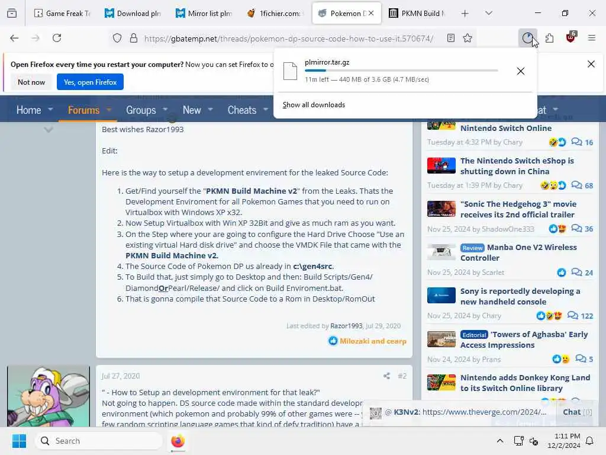Switch to the Game Freak tab
Screen dimensions: 606x455
pyautogui.click(x=62, y=13)
